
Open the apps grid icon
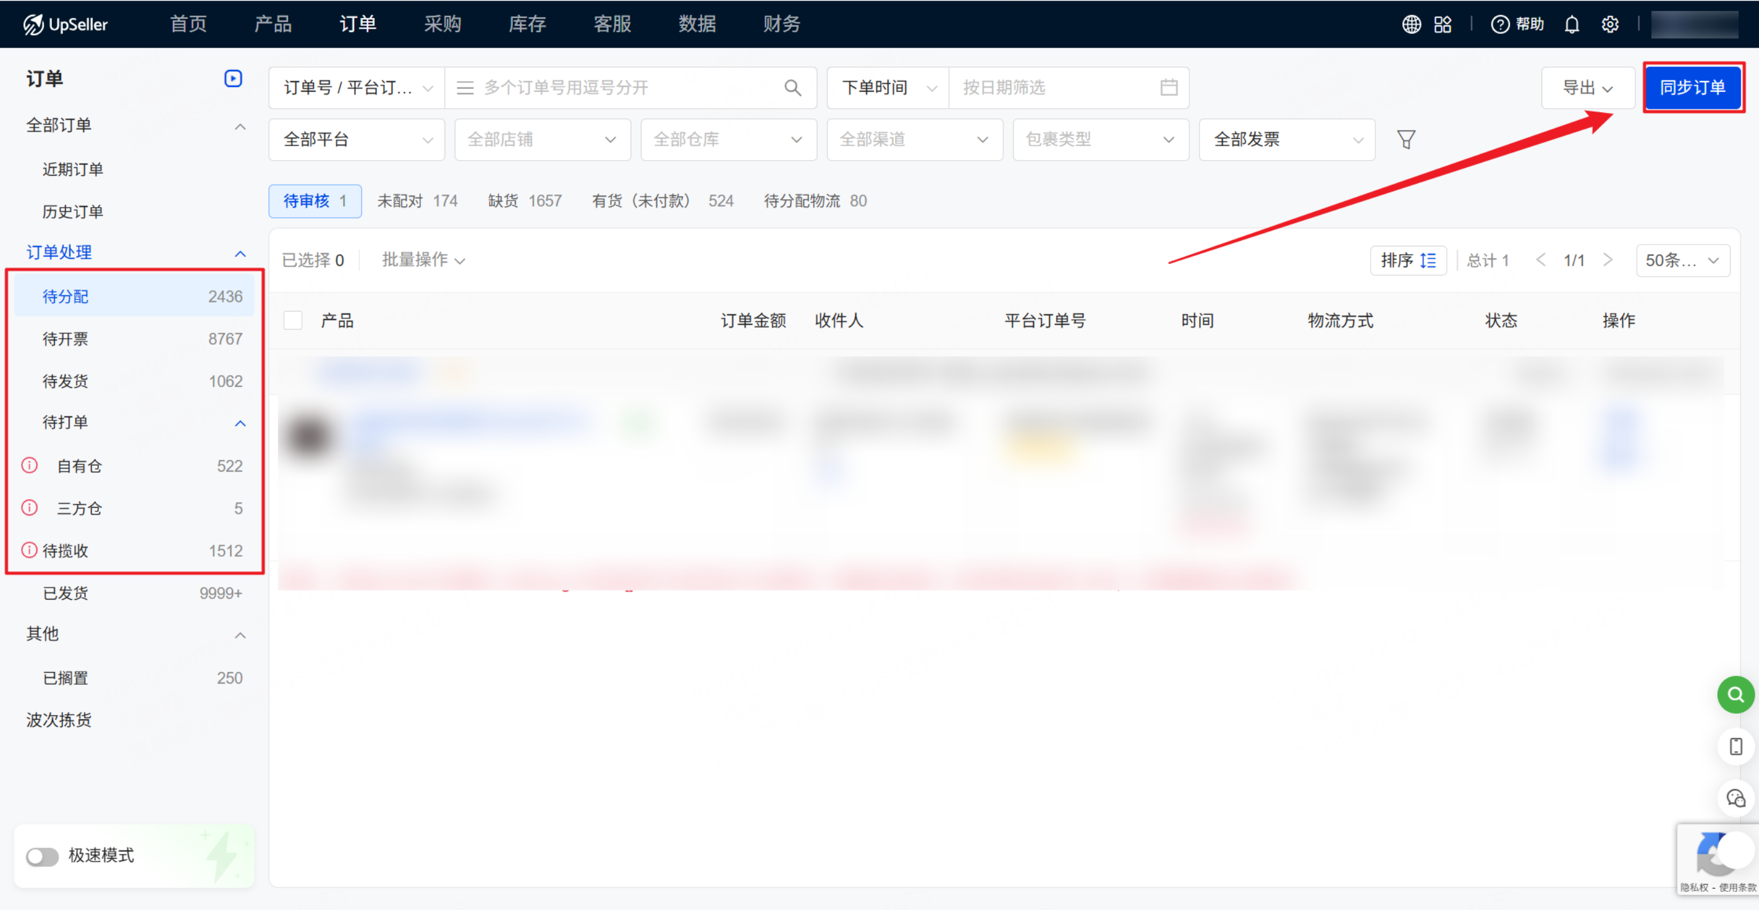point(1442,25)
